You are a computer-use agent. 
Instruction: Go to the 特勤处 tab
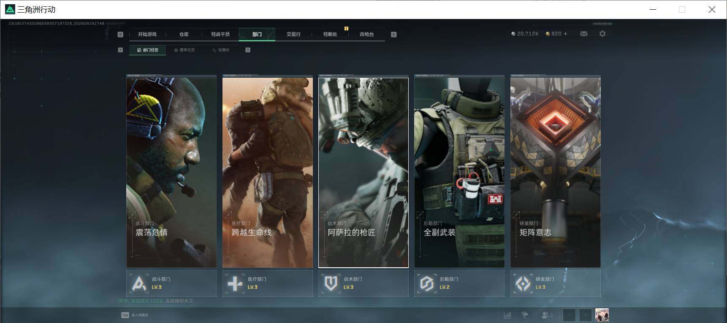click(330, 34)
